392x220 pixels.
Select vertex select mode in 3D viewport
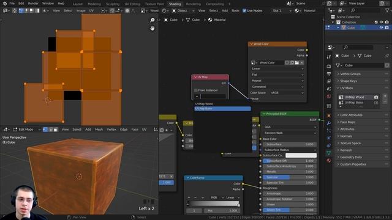pyautogui.click(x=45, y=130)
